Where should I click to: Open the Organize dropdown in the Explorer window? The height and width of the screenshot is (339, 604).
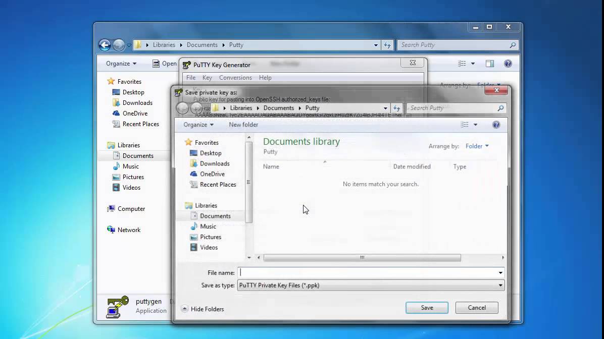click(x=121, y=64)
